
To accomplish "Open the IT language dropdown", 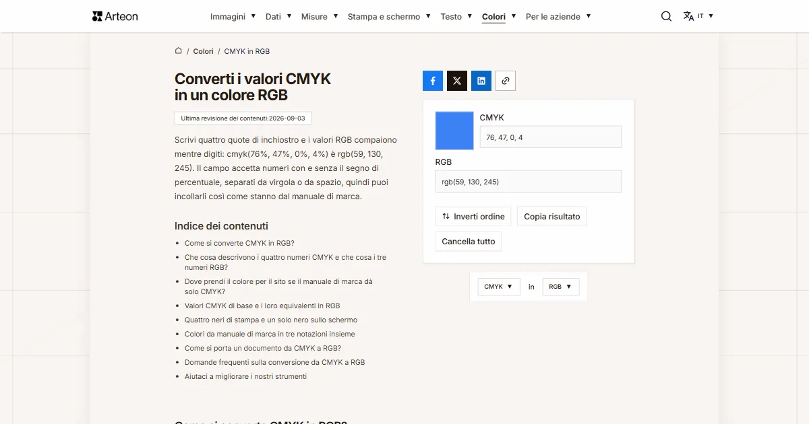I will click(x=705, y=16).
